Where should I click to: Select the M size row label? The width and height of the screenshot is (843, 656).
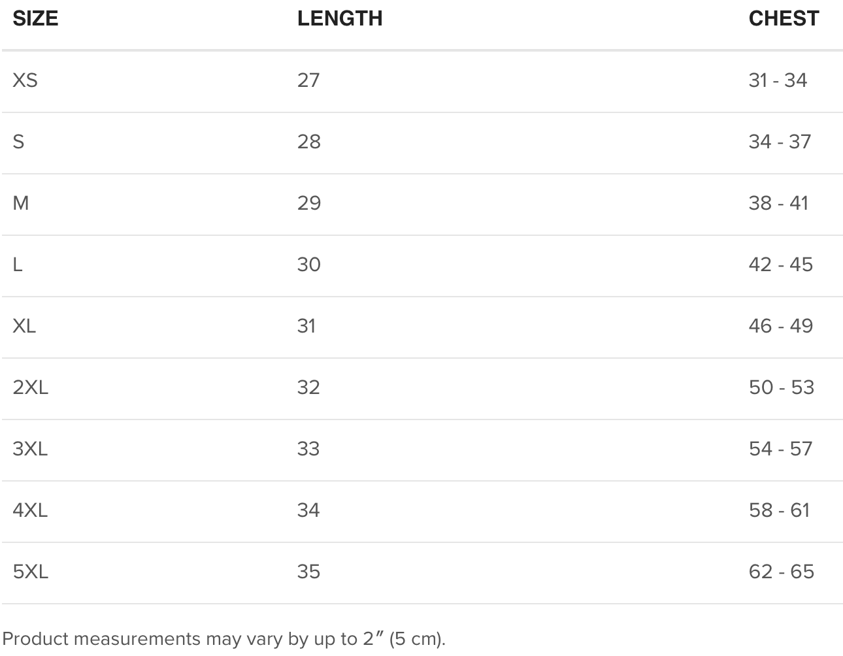click(x=21, y=203)
